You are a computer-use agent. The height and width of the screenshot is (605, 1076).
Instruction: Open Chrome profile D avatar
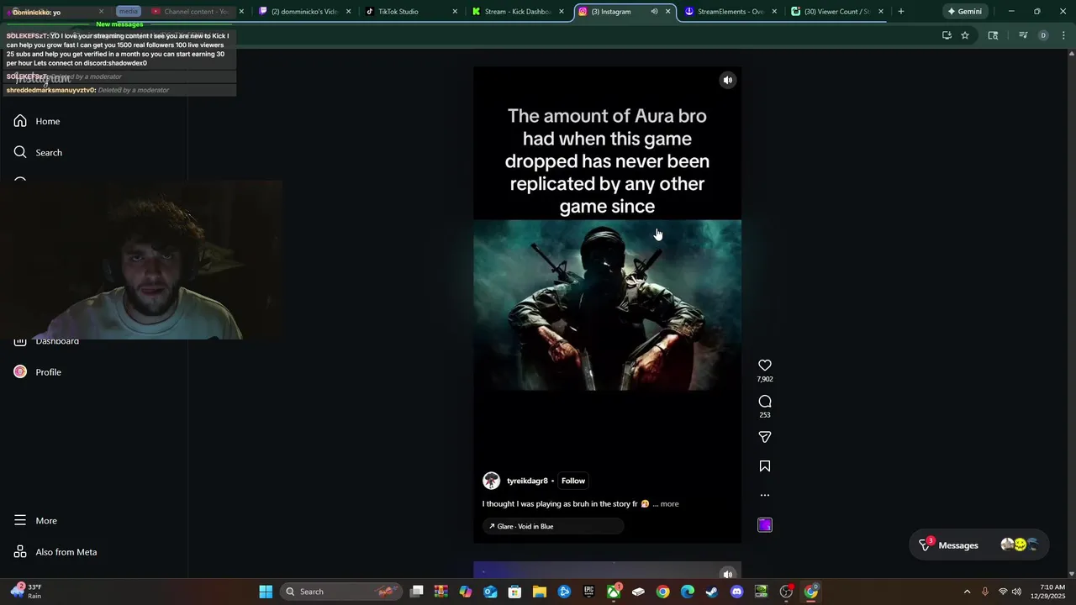pyautogui.click(x=1043, y=35)
